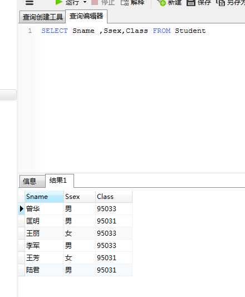Click Class cell in 李军 row

click(114, 246)
